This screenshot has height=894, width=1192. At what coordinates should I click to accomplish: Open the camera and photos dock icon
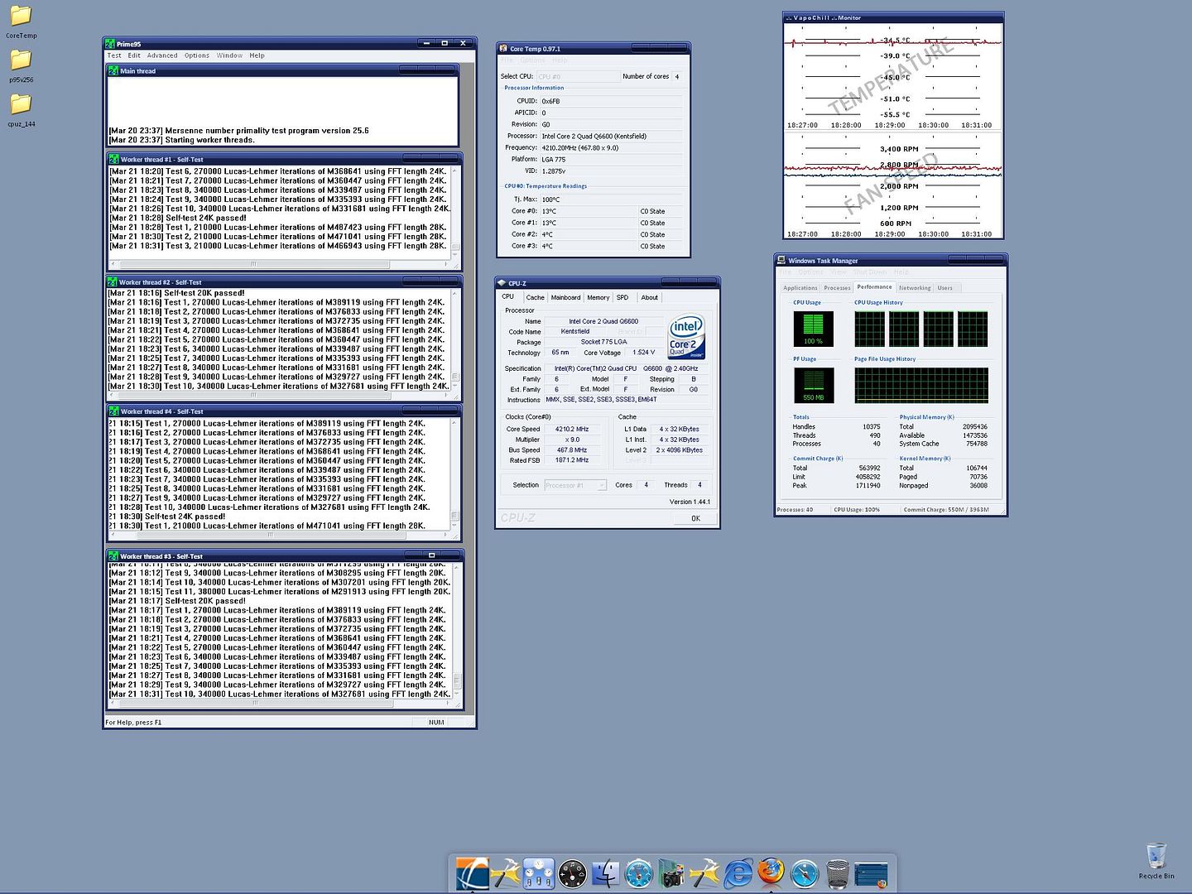point(671,873)
